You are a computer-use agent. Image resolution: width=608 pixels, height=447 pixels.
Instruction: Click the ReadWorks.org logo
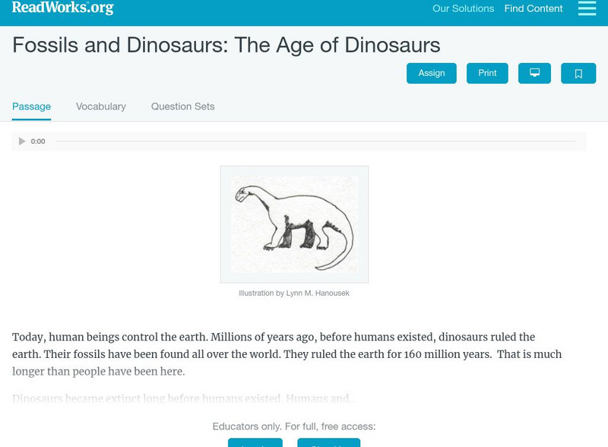pyautogui.click(x=63, y=8)
